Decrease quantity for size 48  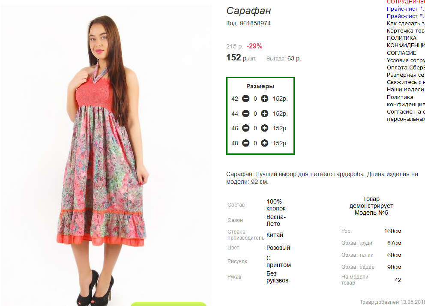click(x=245, y=143)
